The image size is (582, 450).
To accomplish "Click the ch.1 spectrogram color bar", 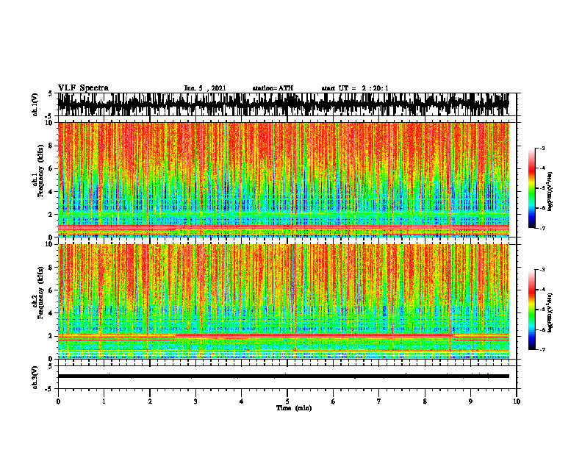I will pyautogui.click(x=532, y=188).
